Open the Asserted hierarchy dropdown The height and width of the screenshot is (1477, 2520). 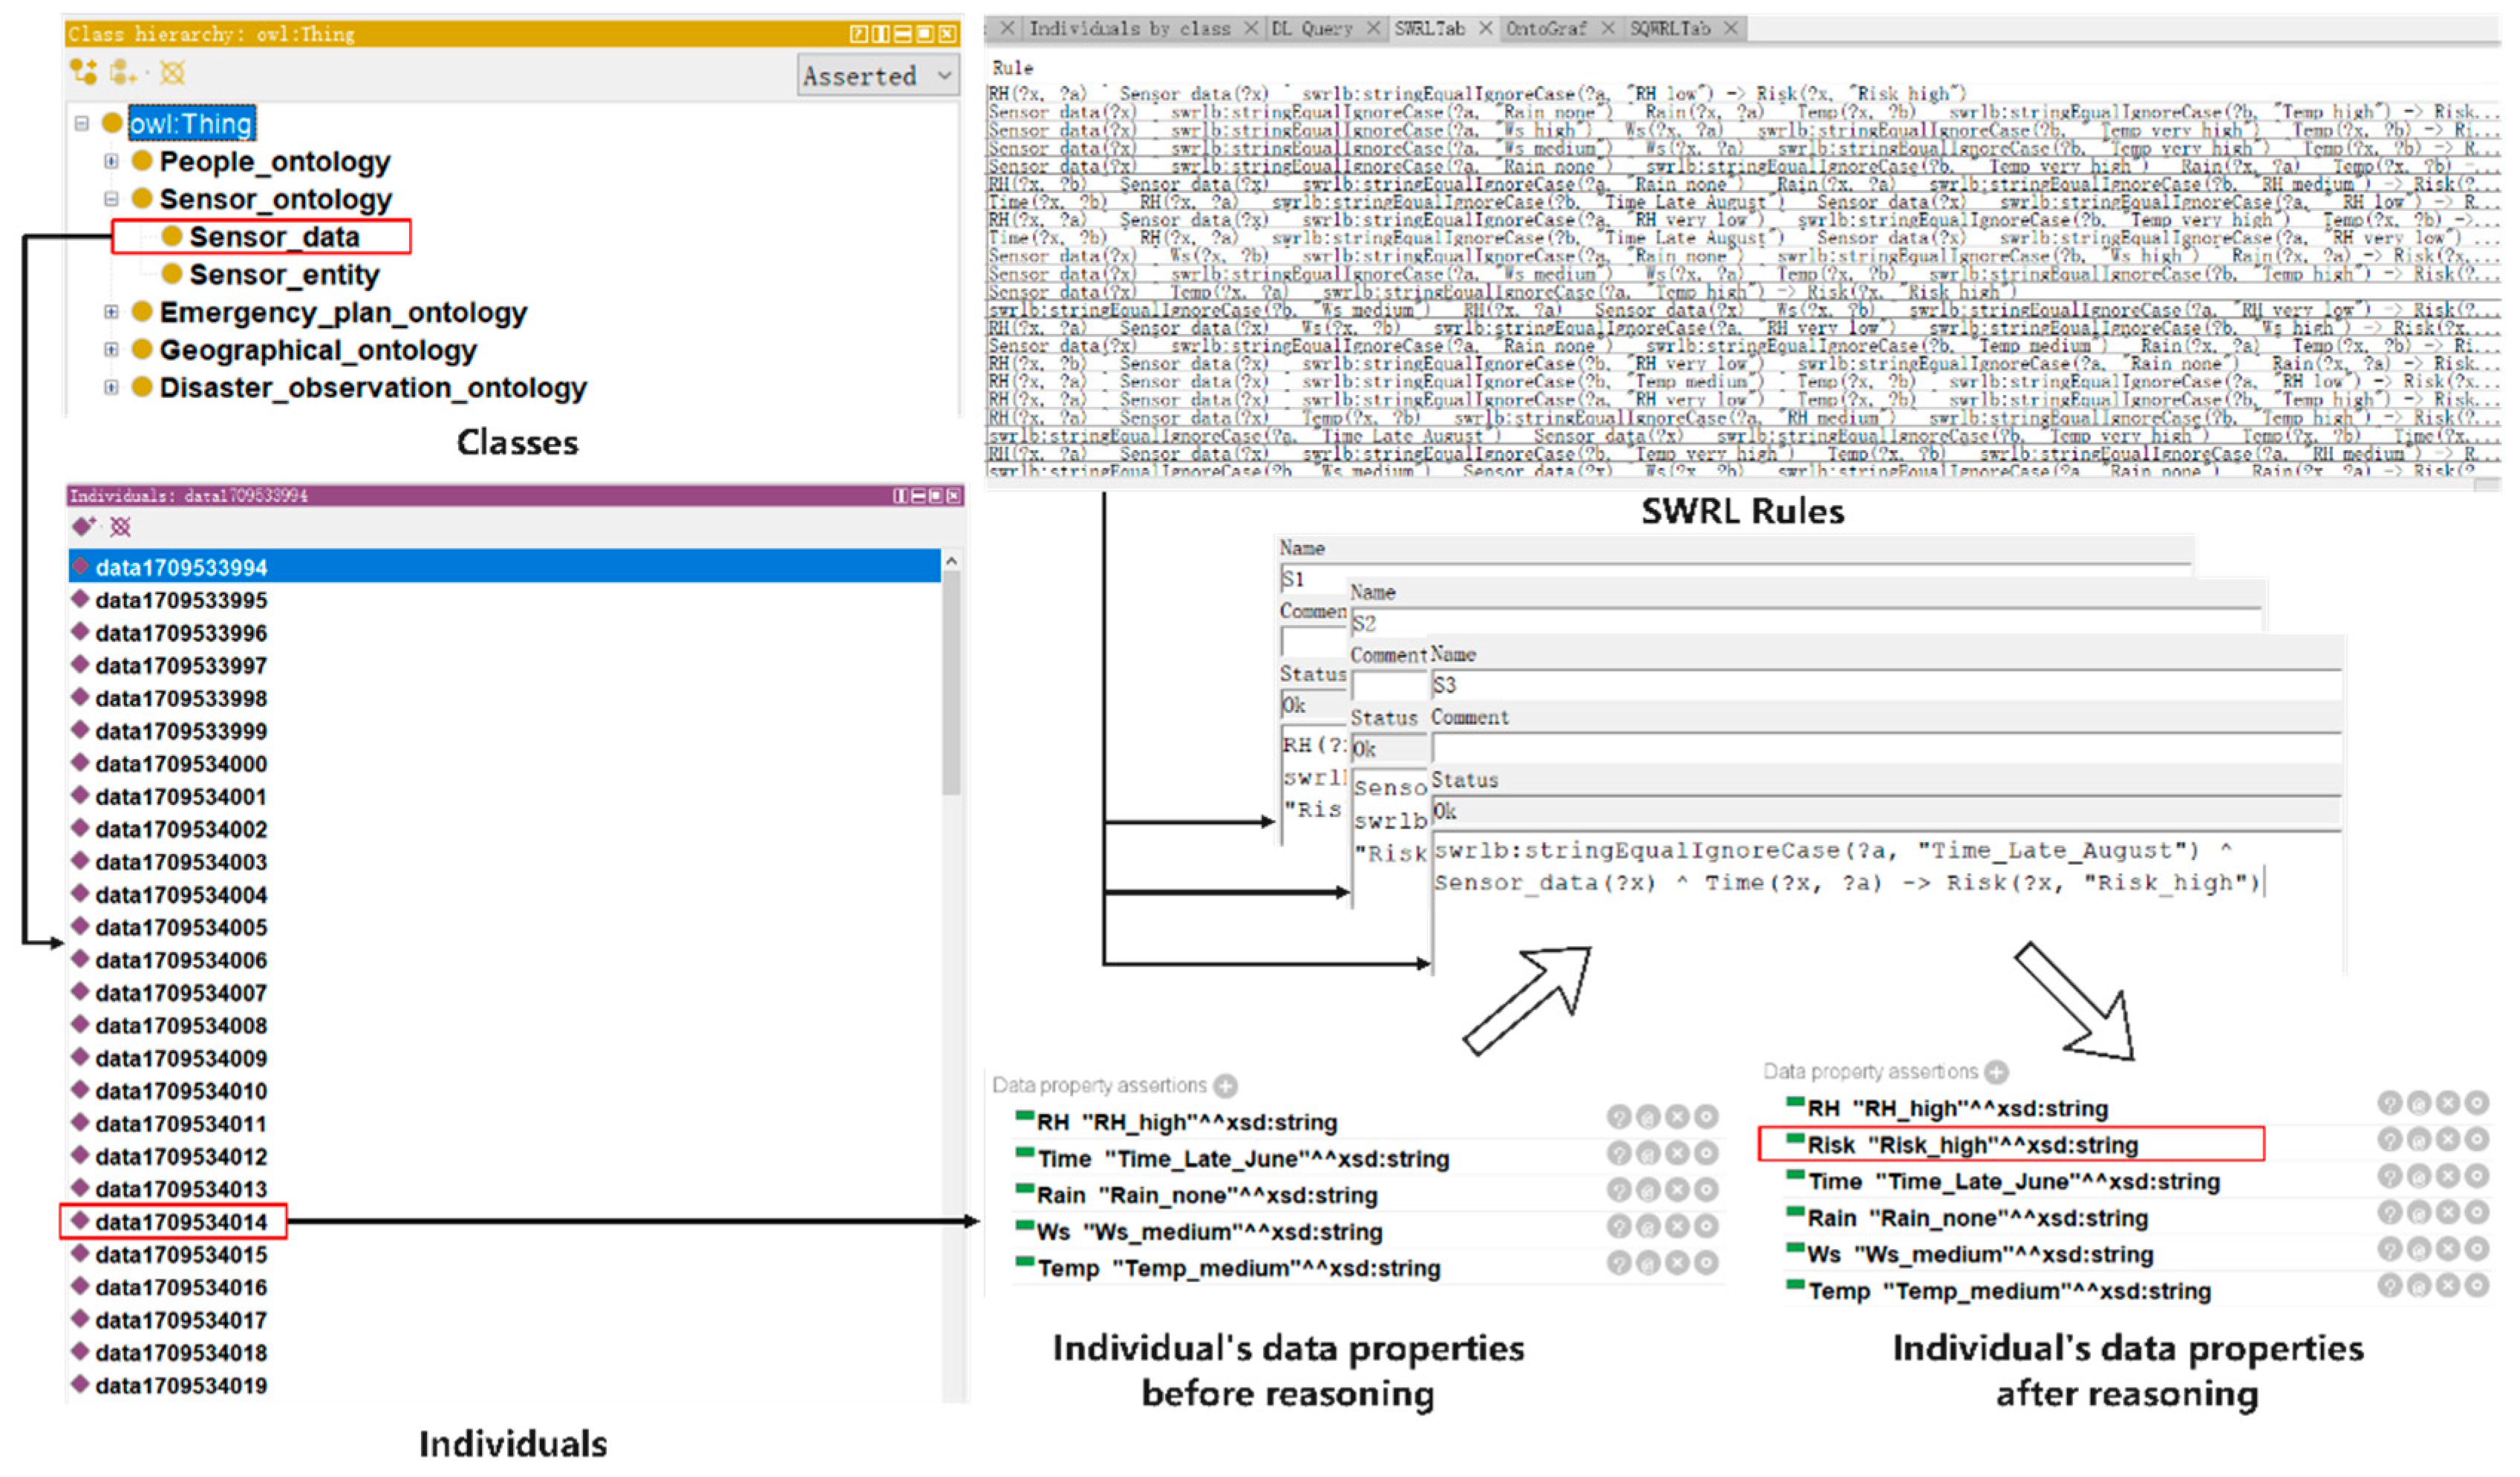(877, 76)
